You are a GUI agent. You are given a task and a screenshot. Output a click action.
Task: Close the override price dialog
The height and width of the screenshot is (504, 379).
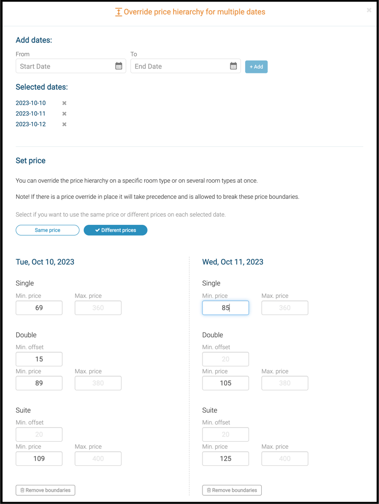[x=369, y=10]
